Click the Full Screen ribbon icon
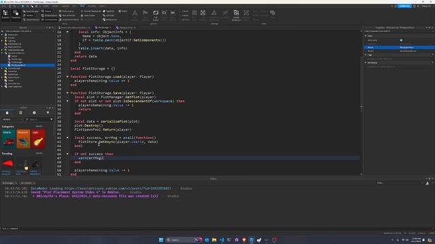The height and width of the screenshot is (244, 435). click(156, 15)
